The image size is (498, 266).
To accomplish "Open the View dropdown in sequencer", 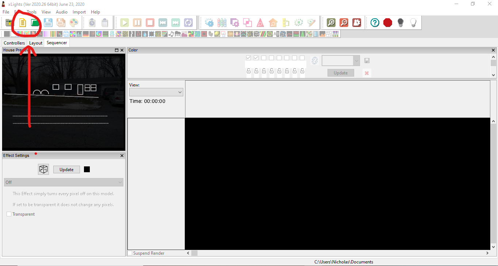I will (156, 92).
